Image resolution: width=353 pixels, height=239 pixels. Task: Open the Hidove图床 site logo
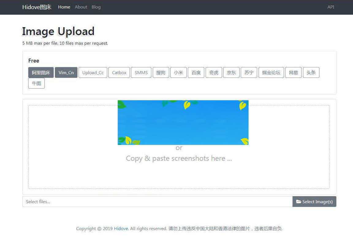click(36, 7)
